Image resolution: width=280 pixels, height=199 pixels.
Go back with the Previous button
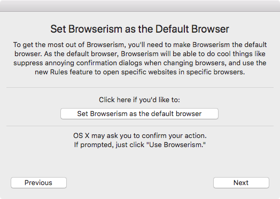(x=38, y=183)
